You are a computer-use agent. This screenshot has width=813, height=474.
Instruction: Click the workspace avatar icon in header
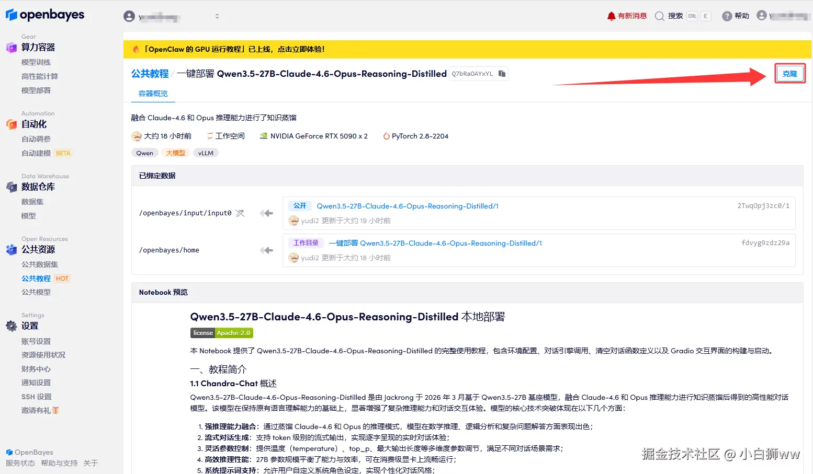click(x=129, y=16)
